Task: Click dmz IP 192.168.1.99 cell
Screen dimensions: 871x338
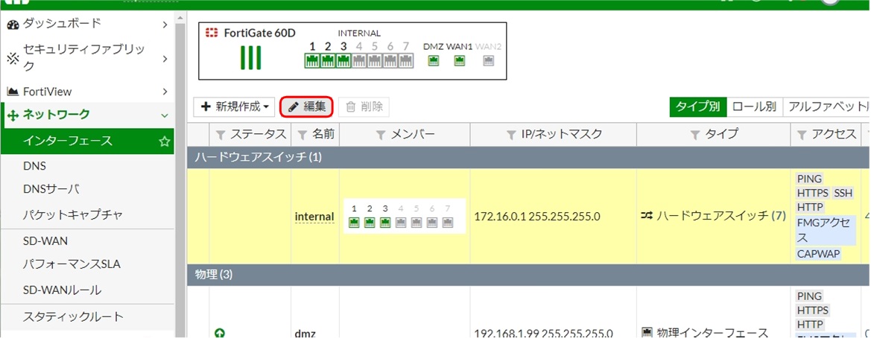Action: click(543, 334)
